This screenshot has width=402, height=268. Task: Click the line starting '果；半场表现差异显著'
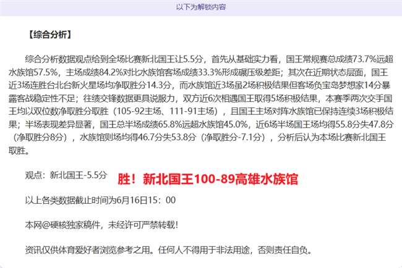(x=201, y=124)
